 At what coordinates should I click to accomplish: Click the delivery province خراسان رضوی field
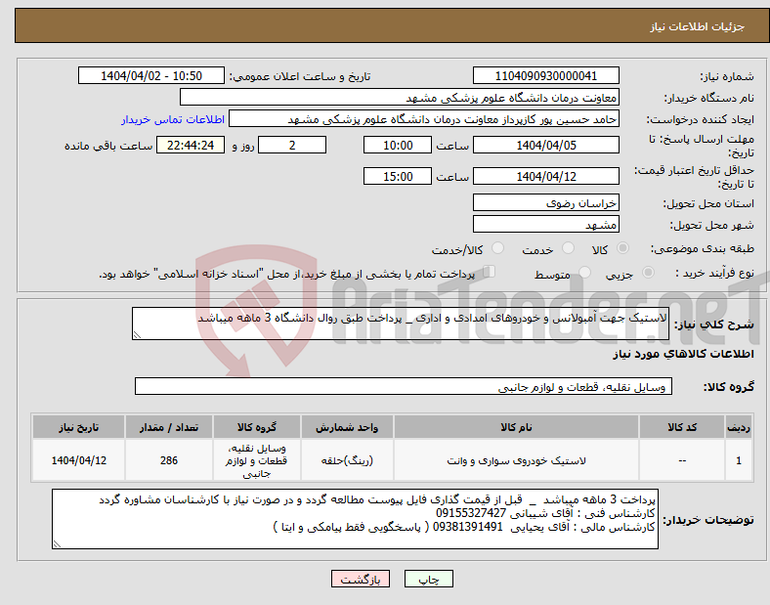tap(545, 202)
